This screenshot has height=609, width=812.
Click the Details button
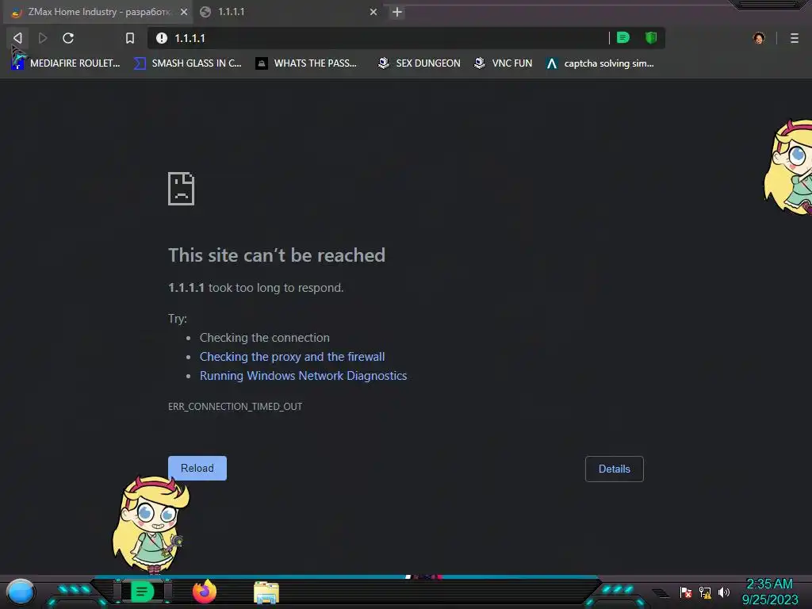point(615,469)
